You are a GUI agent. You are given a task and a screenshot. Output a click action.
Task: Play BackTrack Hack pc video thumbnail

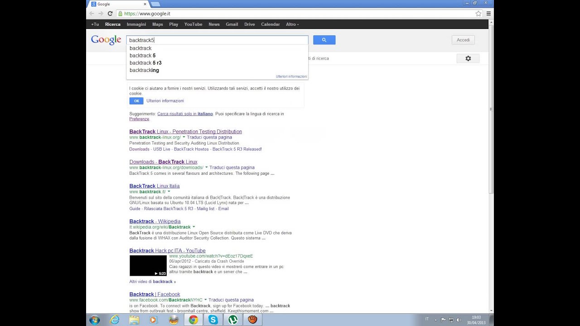click(148, 266)
